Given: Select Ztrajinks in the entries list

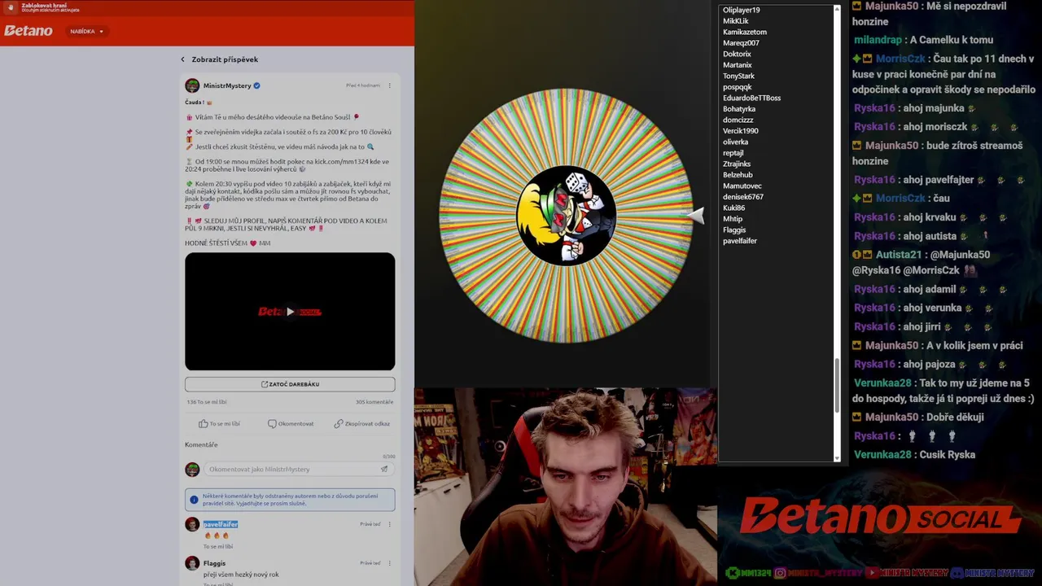Looking at the screenshot, I should click(737, 164).
